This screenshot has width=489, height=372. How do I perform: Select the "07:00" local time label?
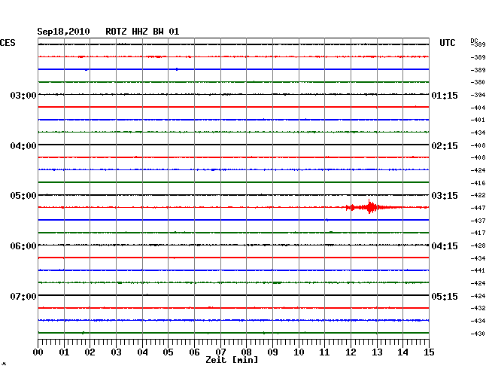point(23,297)
